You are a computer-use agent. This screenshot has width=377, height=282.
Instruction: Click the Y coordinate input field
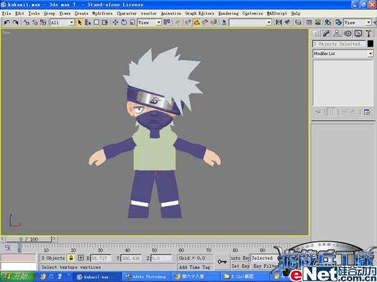(131, 258)
